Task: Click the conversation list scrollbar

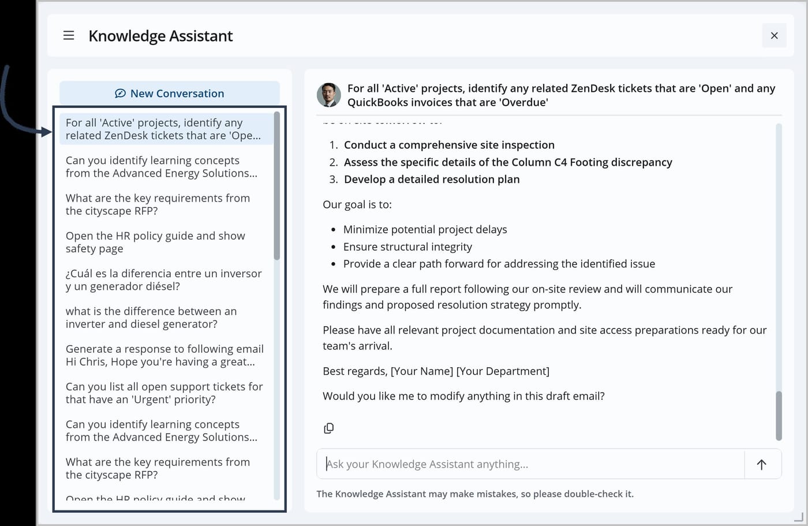Action: tap(277, 186)
